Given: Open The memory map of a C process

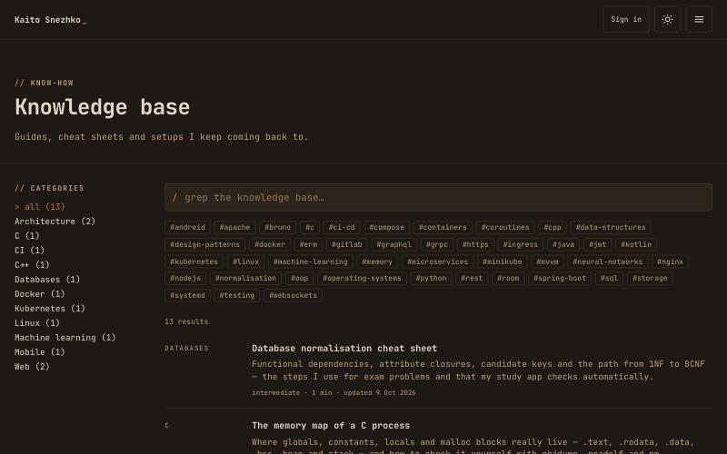Looking at the screenshot, I should pyautogui.click(x=331, y=426).
